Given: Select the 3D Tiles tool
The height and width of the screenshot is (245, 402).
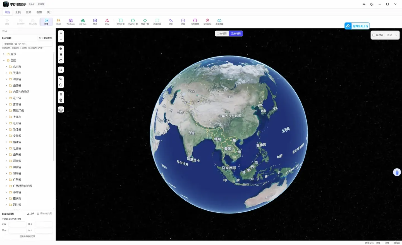Looking at the screenshot, I should click(x=83, y=22).
